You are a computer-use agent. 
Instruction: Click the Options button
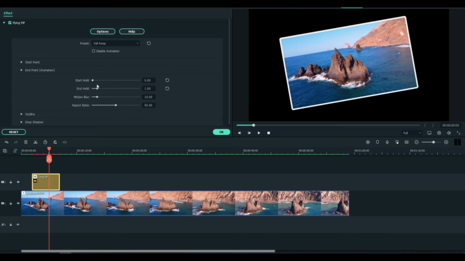coord(103,31)
